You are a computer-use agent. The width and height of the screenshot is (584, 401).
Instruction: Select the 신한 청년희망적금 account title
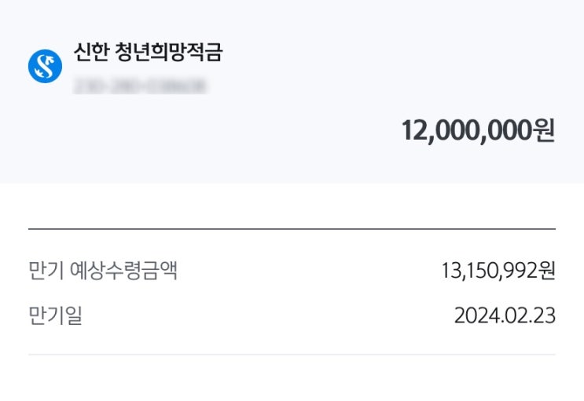pyautogui.click(x=148, y=53)
